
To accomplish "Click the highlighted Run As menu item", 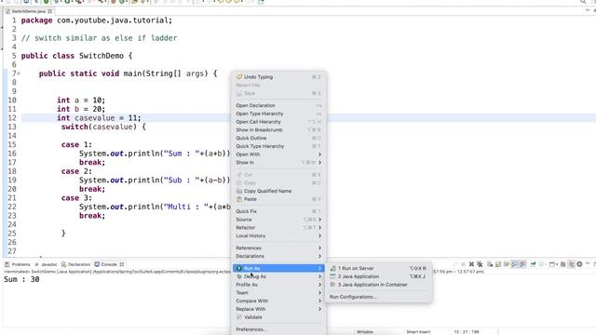I will tap(278, 268).
